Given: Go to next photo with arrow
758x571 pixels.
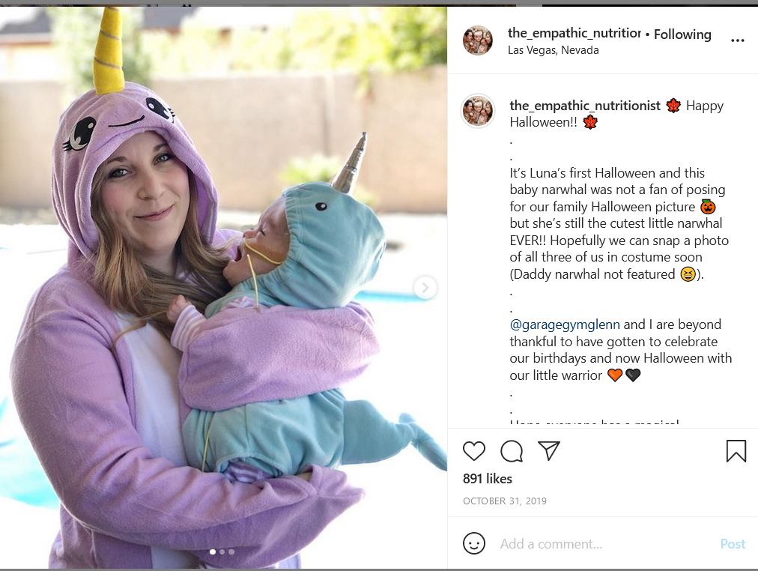Looking at the screenshot, I should click(x=425, y=288).
